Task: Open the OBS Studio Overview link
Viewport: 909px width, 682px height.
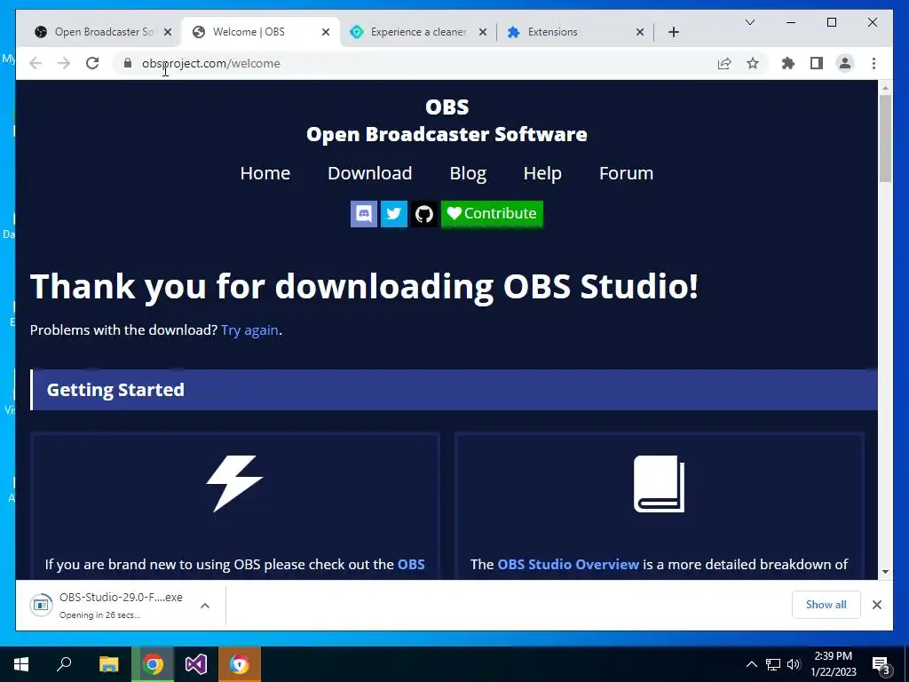Action: (x=568, y=564)
